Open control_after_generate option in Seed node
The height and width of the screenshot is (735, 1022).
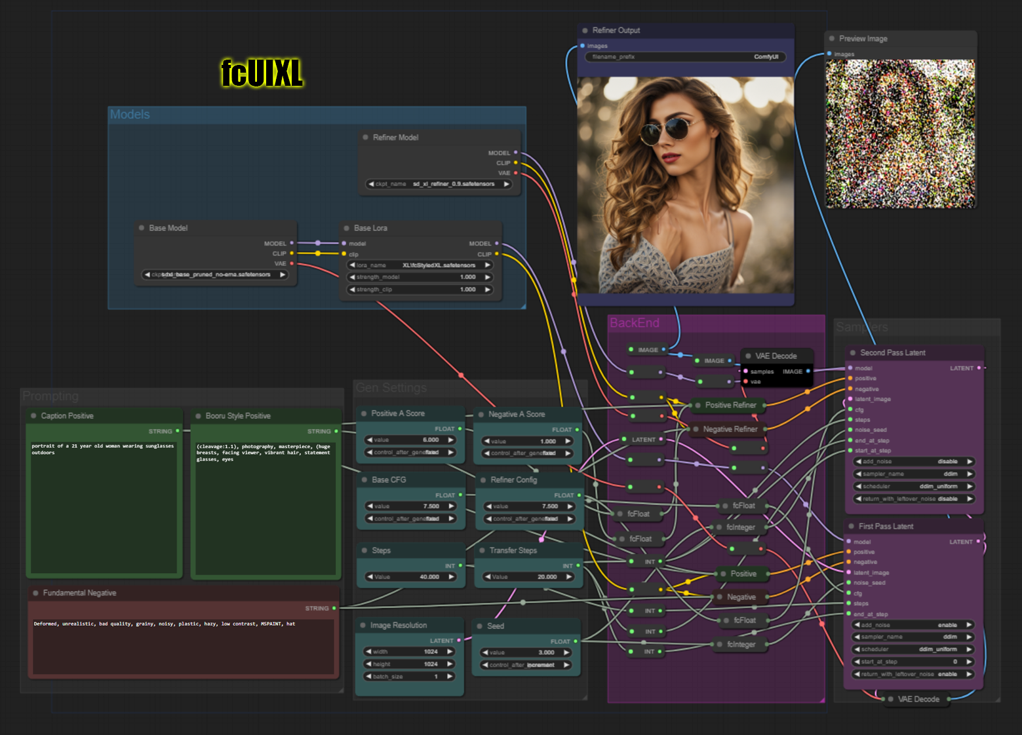(526, 665)
